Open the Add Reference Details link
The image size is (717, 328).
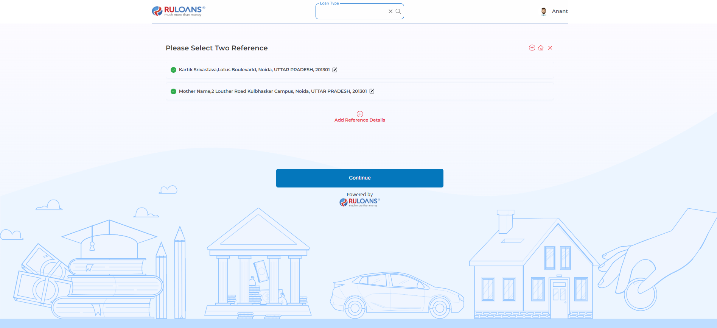click(x=360, y=120)
